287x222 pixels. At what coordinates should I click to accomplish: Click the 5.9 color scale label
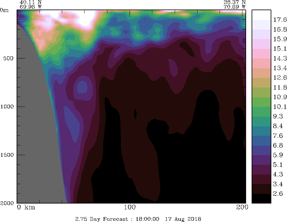(x=278, y=155)
